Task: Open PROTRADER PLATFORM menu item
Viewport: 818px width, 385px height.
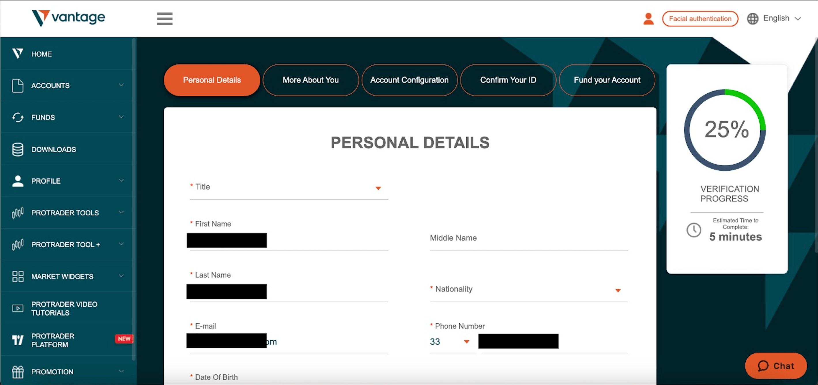Action: click(68, 340)
